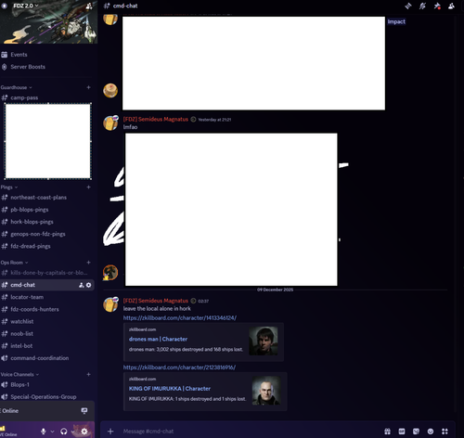Image resolution: width=464 pixels, height=438 pixels.
Task: Collapse the Pings category
Action: click(9, 187)
